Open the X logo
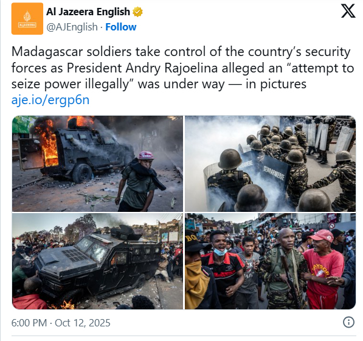 coord(348,11)
